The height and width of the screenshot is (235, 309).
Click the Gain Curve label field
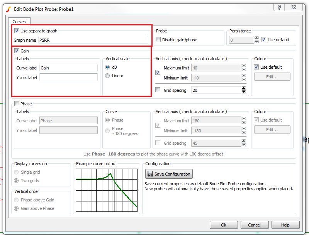point(68,68)
